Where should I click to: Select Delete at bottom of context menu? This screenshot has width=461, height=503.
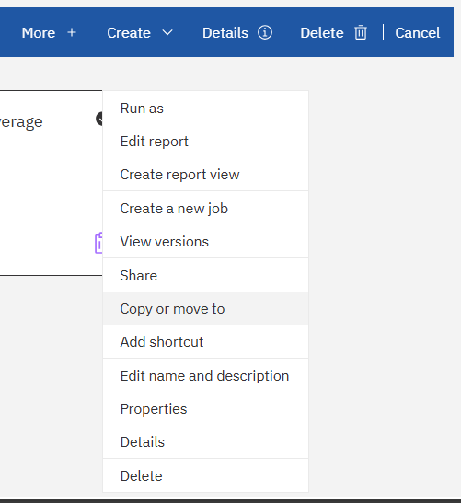pos(205,475)
